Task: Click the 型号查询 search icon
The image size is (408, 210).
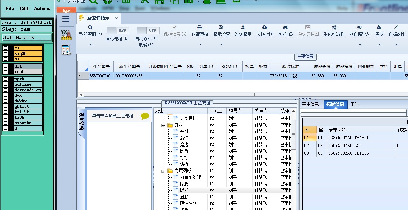Action: (x=90, y=27)
